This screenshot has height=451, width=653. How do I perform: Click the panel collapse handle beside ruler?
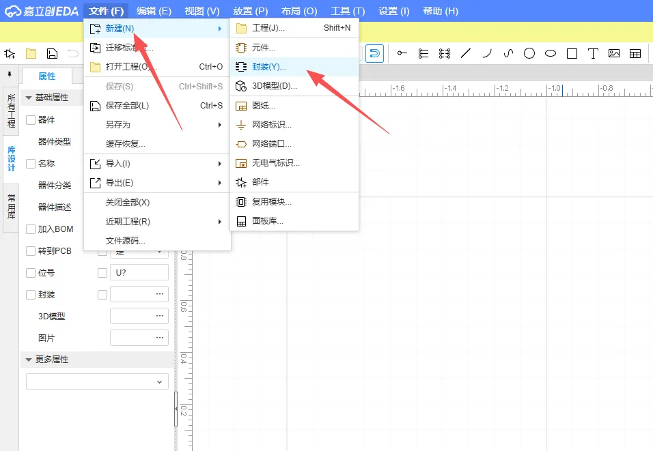point(176,409)
